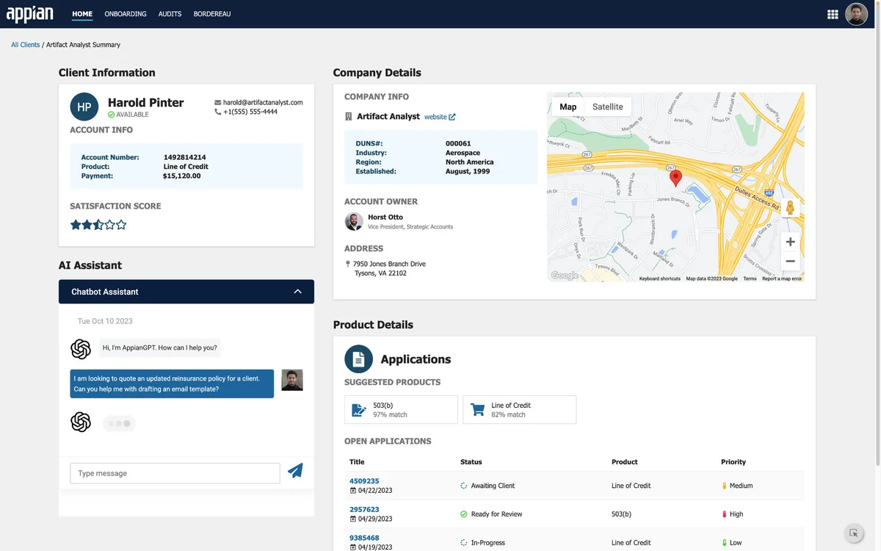This screenshot has height=551, width=881.
Task: Collapse the Chatbot Assistant panel
Action: 297,292
